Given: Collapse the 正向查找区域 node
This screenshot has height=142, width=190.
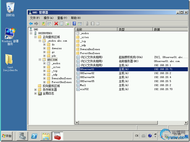Looking at the screenshot, I should point(35,37).
